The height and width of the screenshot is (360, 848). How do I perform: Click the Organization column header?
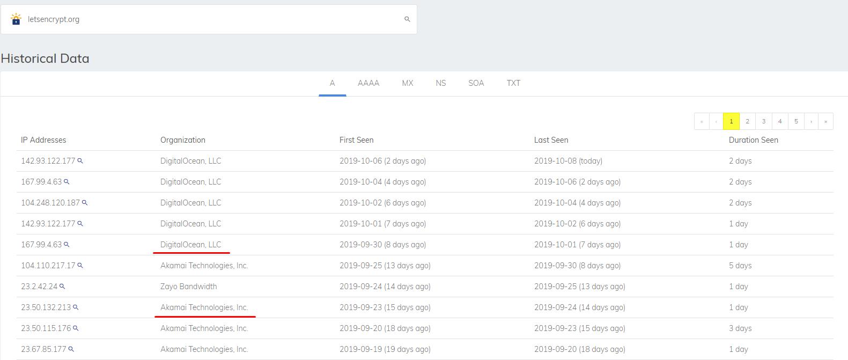point(183,140)
